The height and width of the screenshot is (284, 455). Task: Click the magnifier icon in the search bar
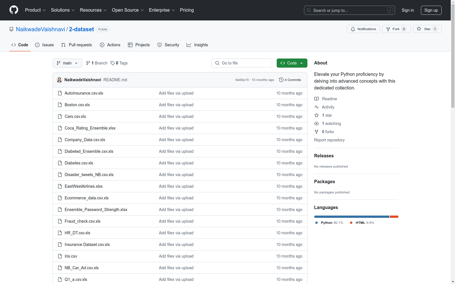(309, 10)
